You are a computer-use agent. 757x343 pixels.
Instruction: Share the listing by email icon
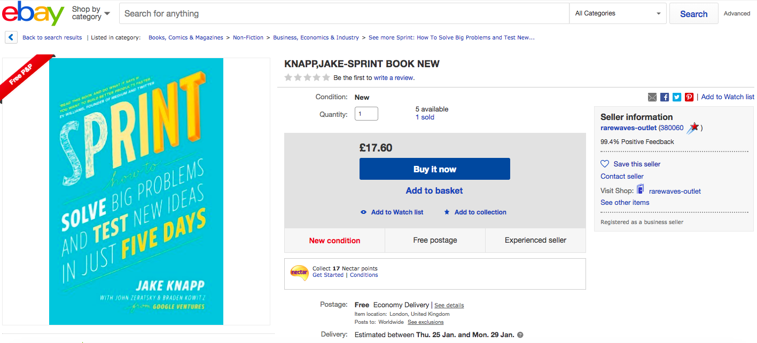652,97
